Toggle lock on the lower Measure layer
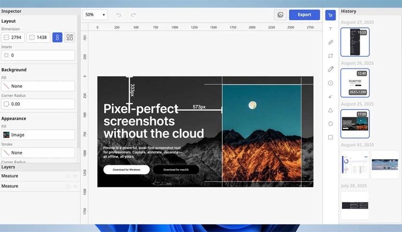 [68, 186]
